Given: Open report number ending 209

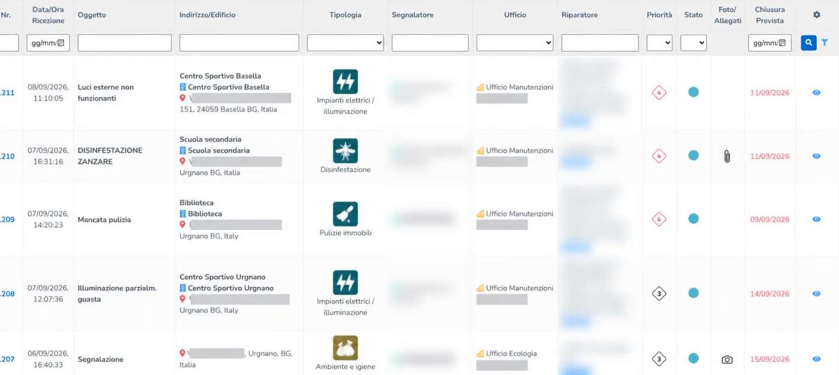Looking at the screenshot, I should coord(7,219).
